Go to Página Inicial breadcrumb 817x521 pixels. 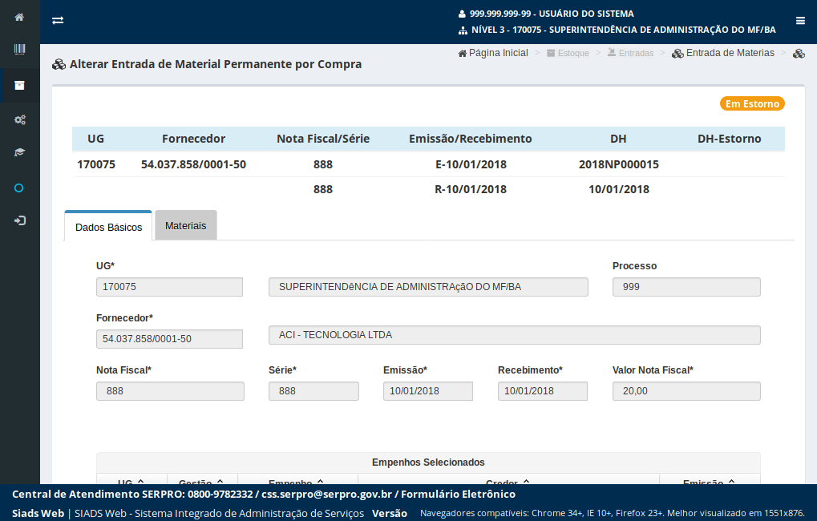[493, 53]
